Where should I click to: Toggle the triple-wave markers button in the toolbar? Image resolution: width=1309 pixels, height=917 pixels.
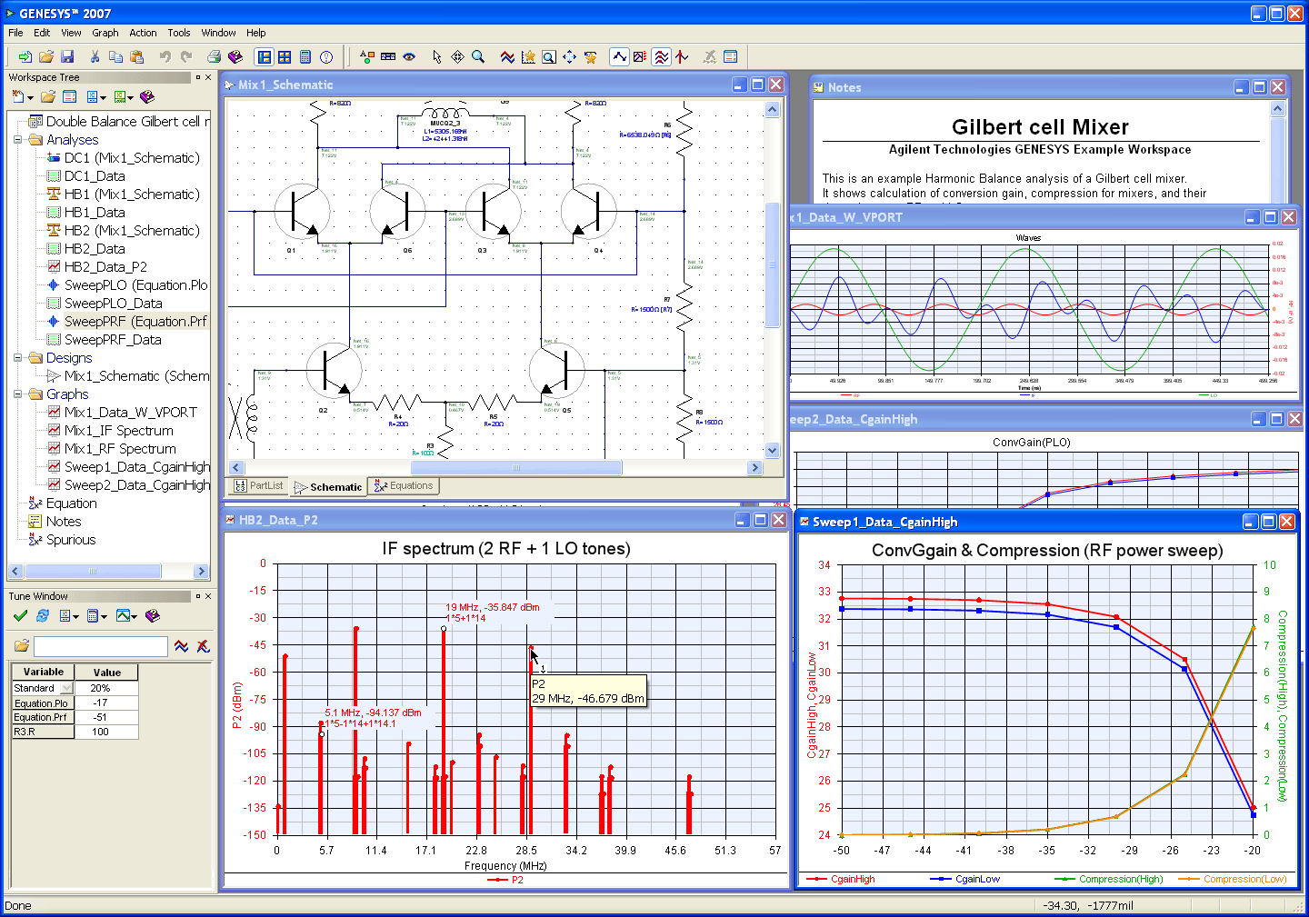tap(661, 56)
